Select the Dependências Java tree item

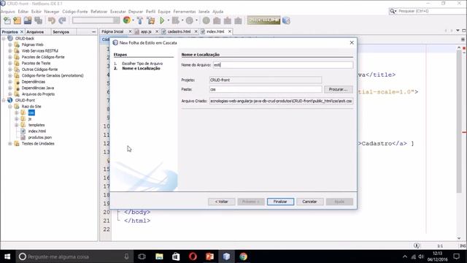(38, 88)
